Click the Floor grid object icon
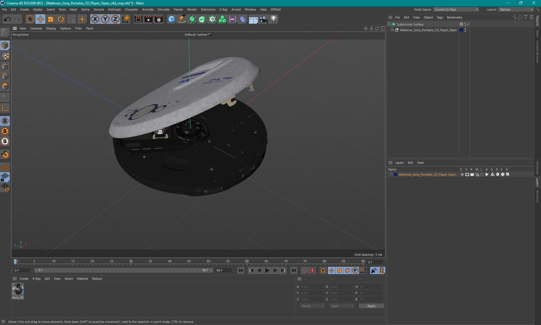Image resolution: width=541 pixels, height=325 pixels. [x=253, y=19]
